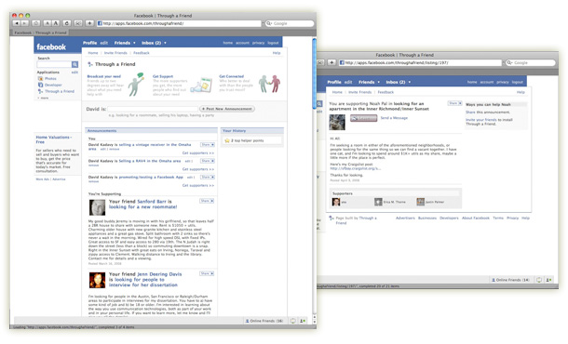Click logout in left window's blue bar
This screenshot has height=344, width=568.
tap(273, 43)
